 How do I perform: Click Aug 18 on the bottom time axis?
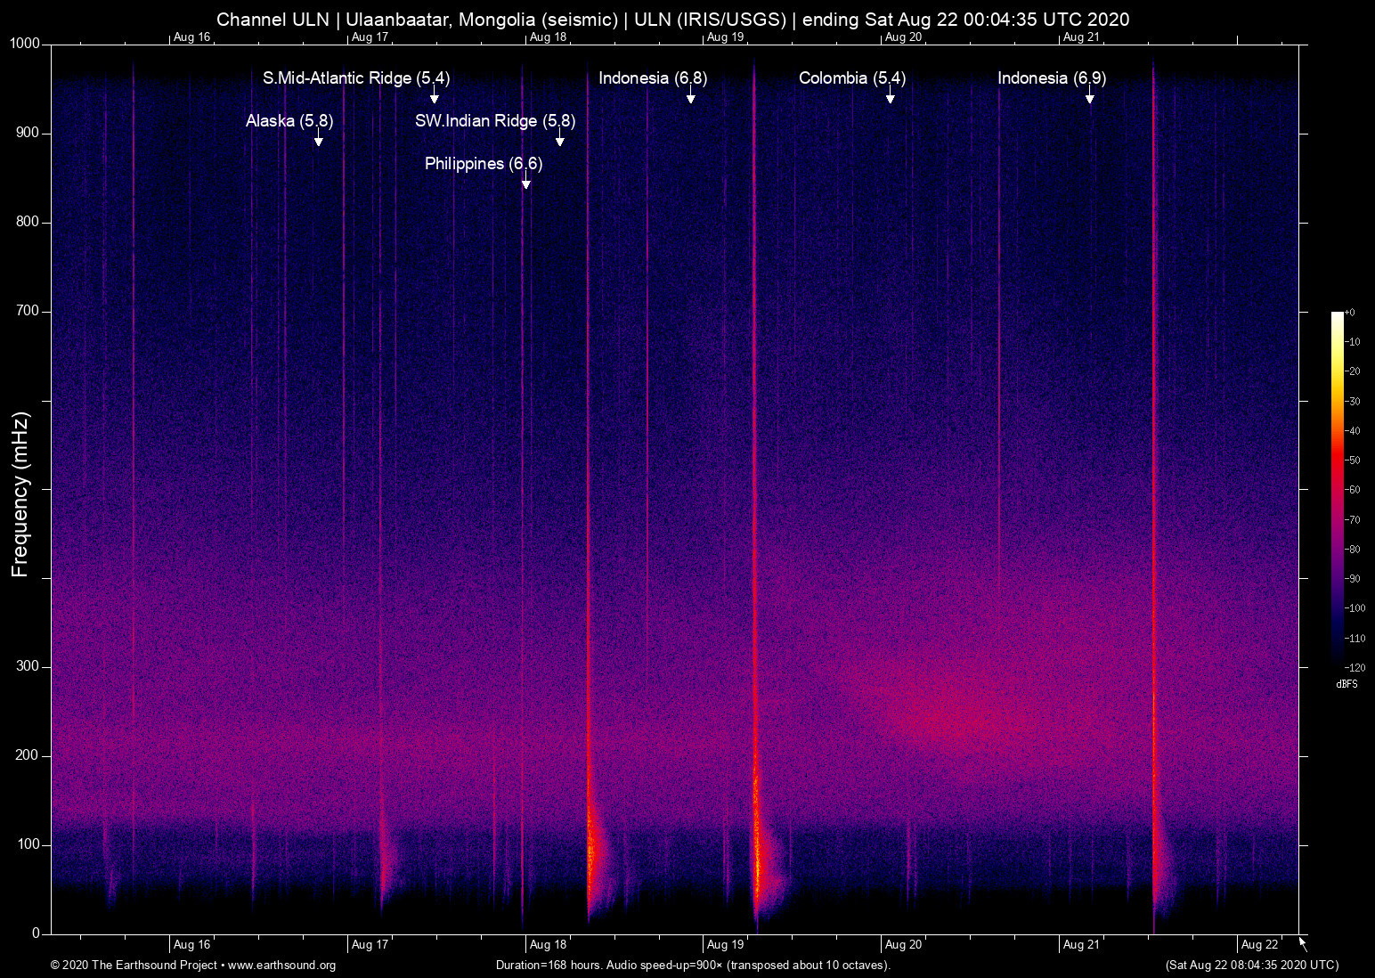click(548, 945)
